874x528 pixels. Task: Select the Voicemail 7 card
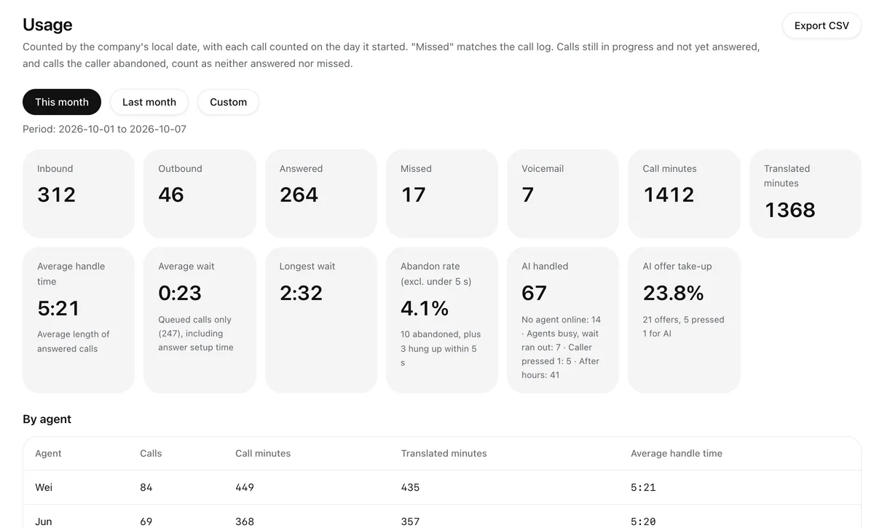click(x=563, y=194)
